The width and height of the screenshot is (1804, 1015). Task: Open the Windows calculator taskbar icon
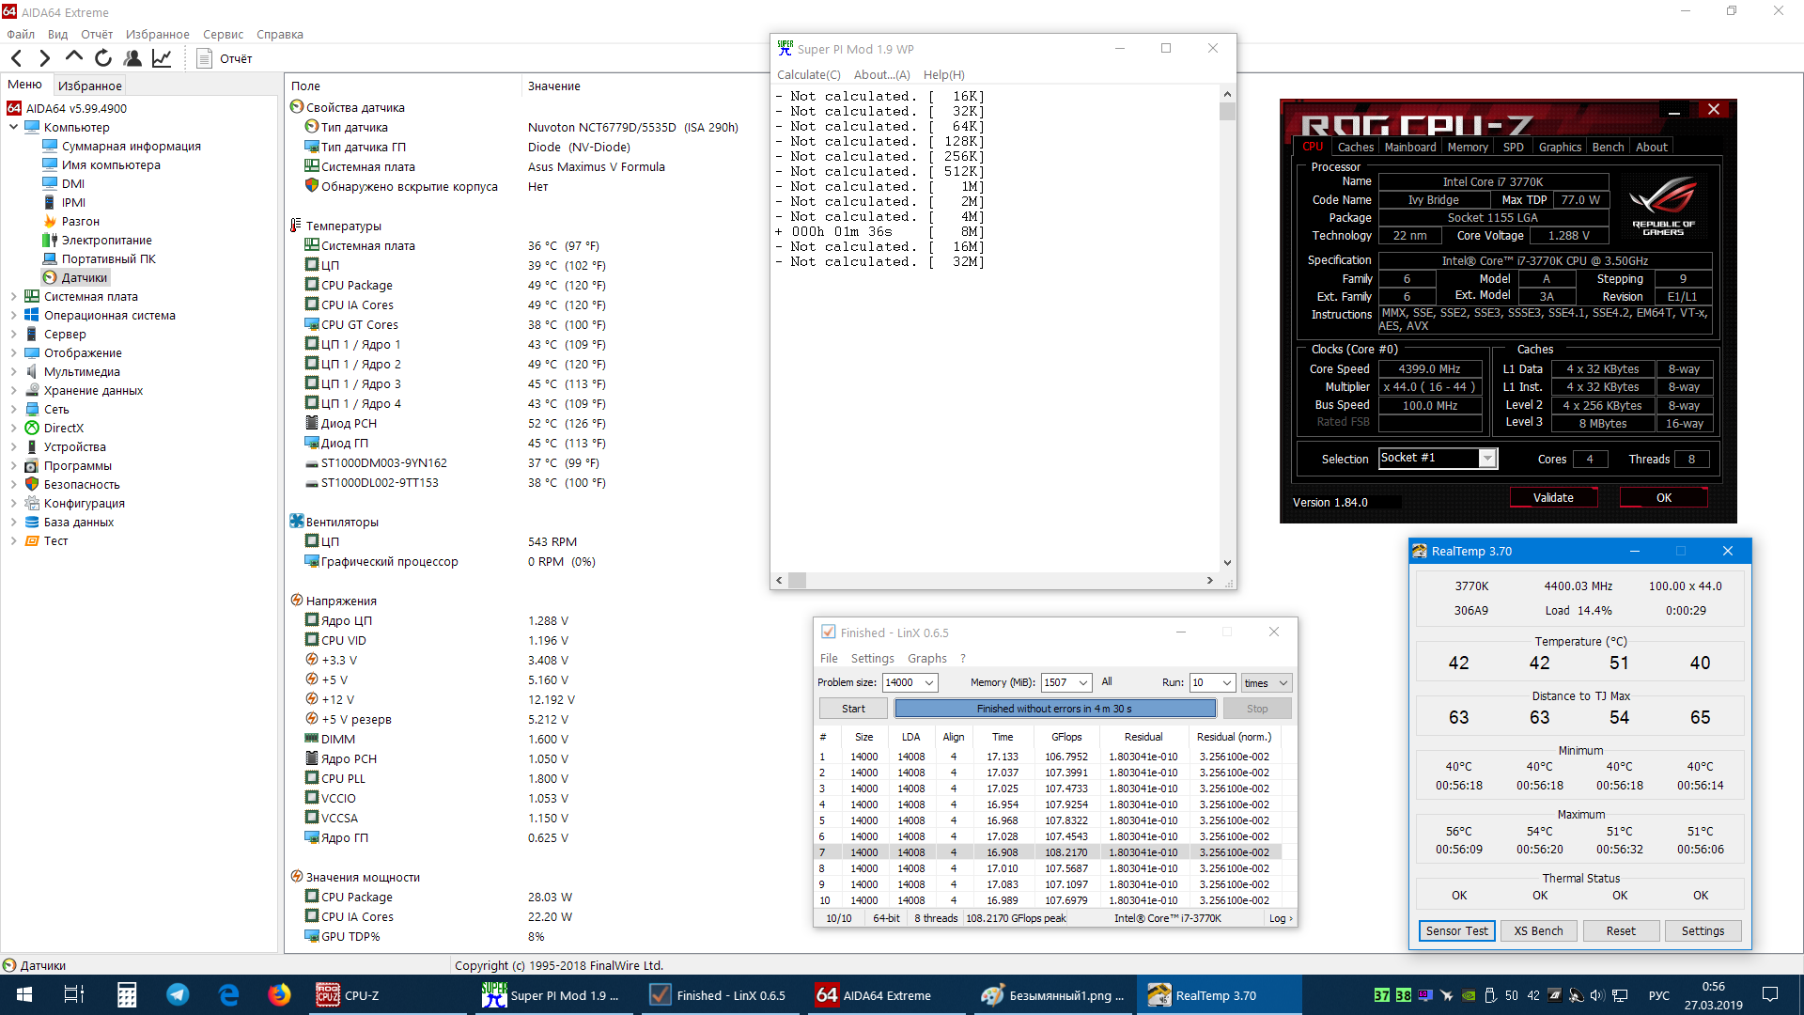coord(127,994)
